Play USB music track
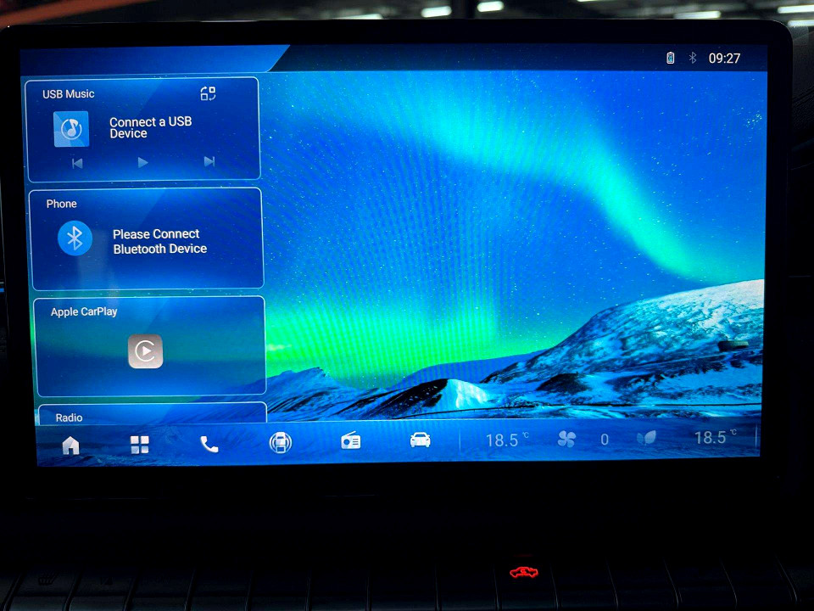Image resolution: width=814 pixels, height=611 pixels. click(142, 163)
